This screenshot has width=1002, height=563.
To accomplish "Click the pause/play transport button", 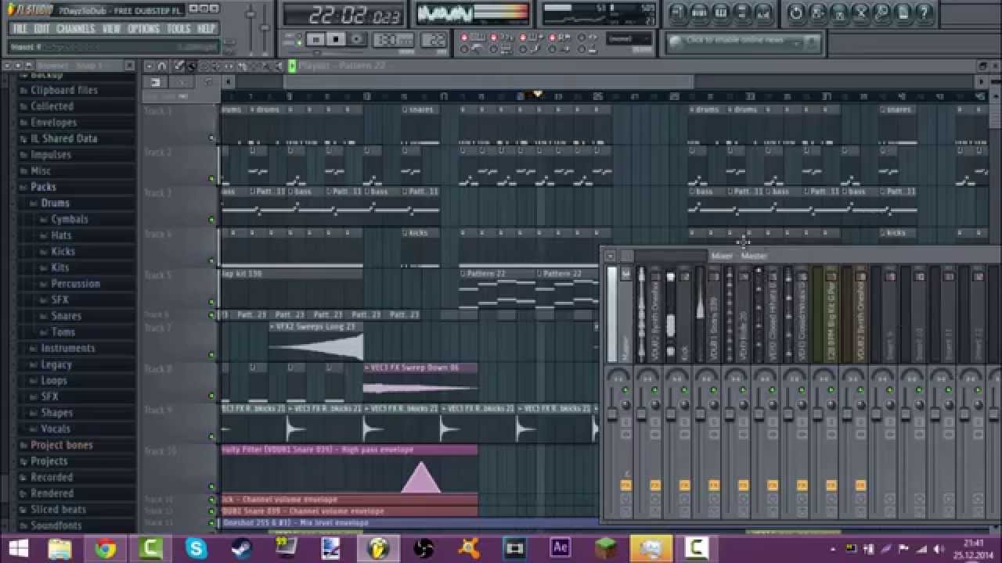I will 315,40.
